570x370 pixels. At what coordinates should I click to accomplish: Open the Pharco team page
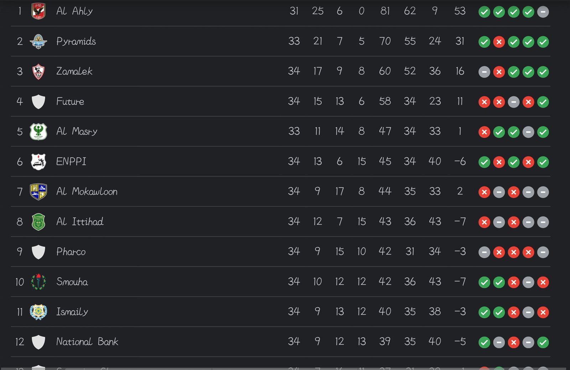point(71,252)
